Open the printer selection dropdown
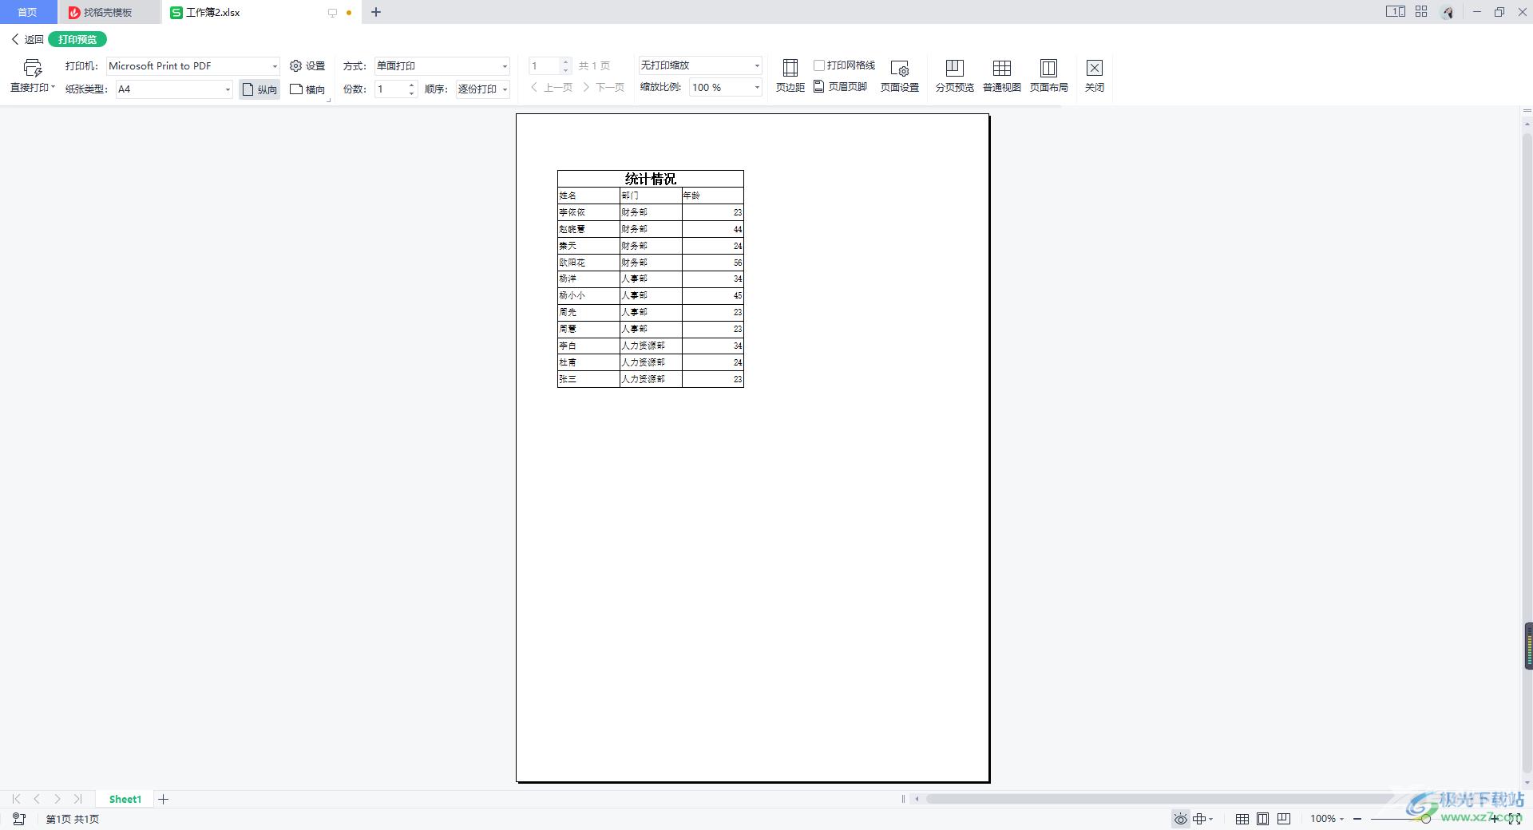The width and height of the screenshot is (1533, 830). tap(193, 66)
